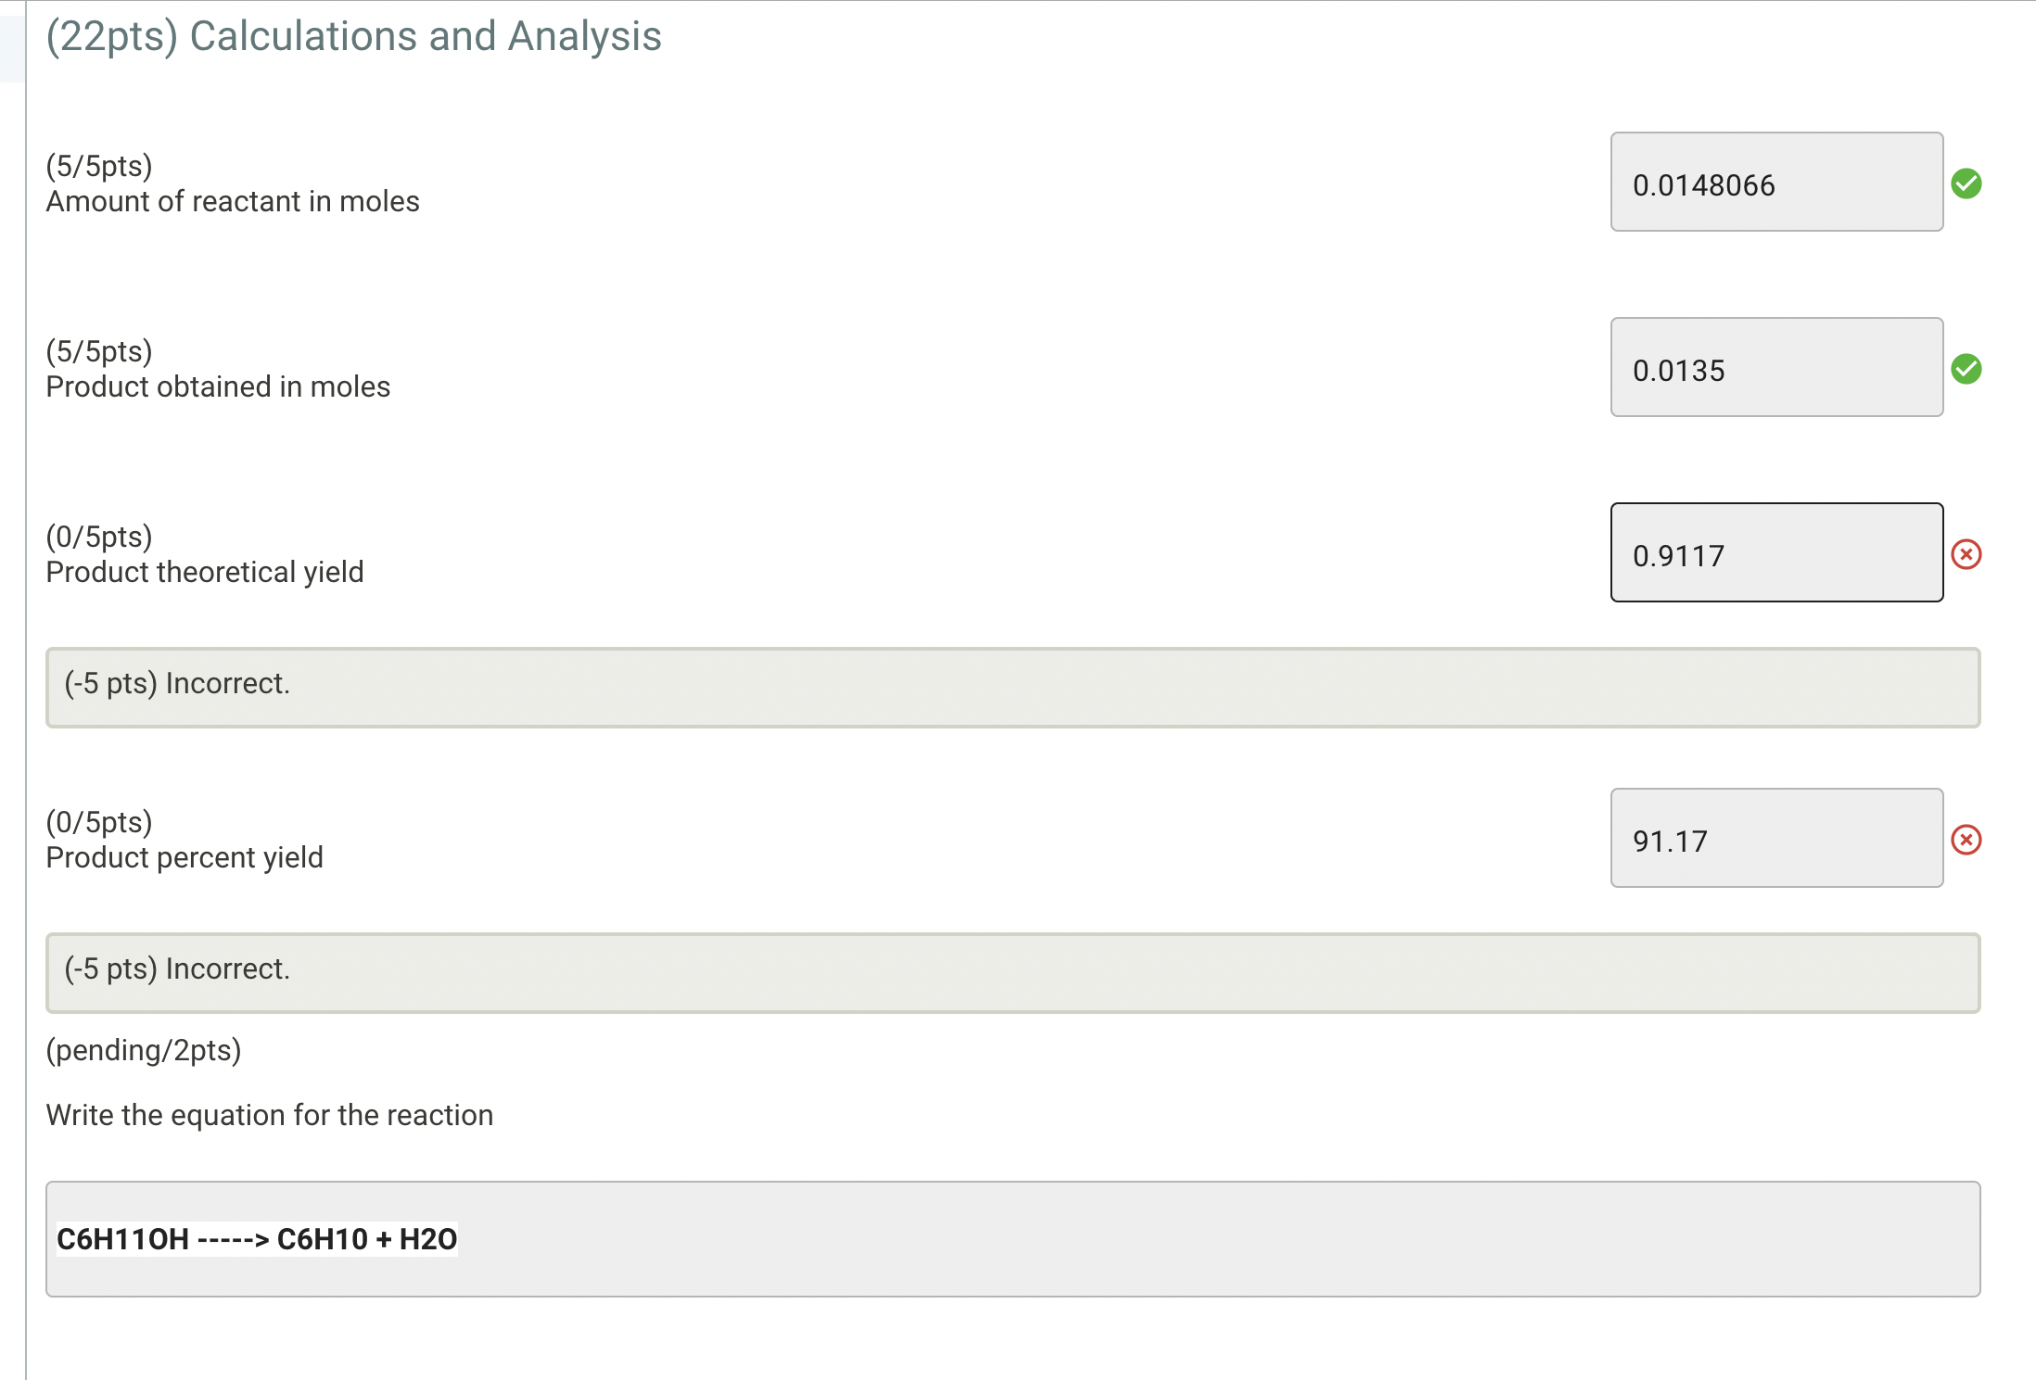Viewport: 2036px width, 1380px height.
Task: Click the Product obtained in moles label
Action: pos(217,386)
